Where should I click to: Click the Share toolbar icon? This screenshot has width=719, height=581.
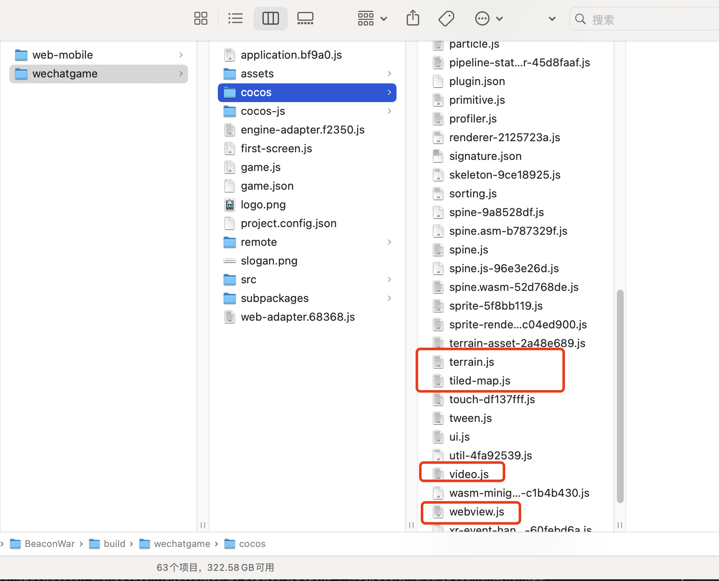click(413, 19)
